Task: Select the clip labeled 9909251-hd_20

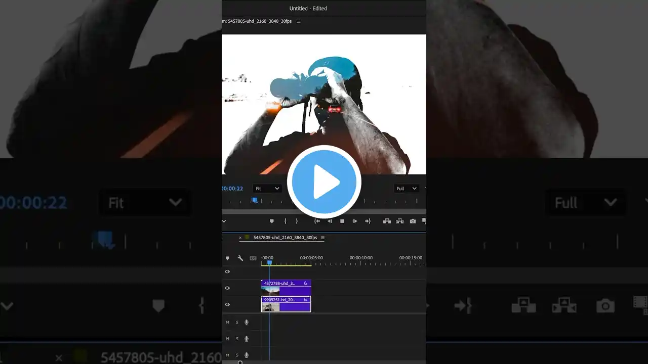Action: (x=286, y=304)
